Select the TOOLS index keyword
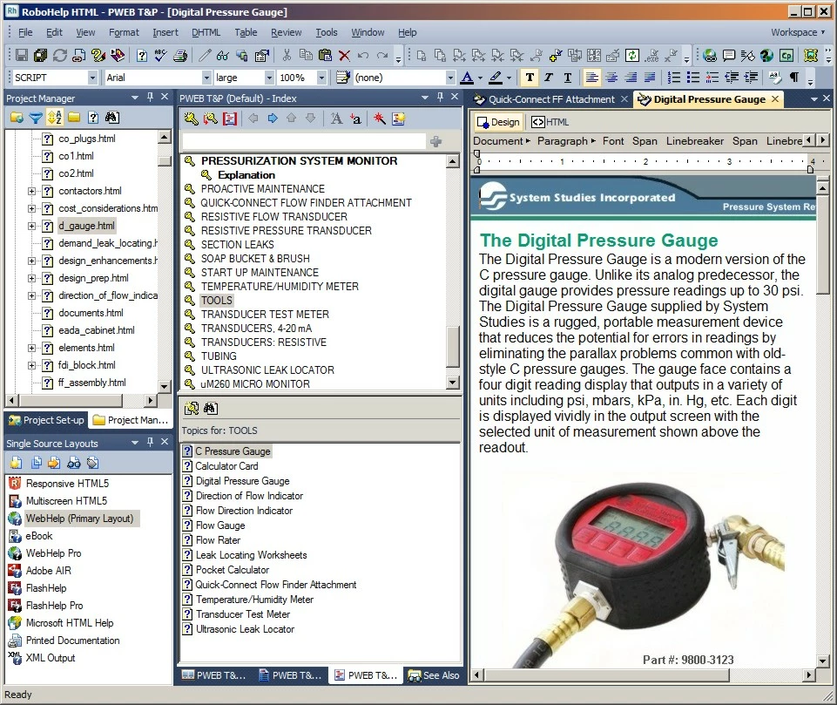 pos(217,301)
